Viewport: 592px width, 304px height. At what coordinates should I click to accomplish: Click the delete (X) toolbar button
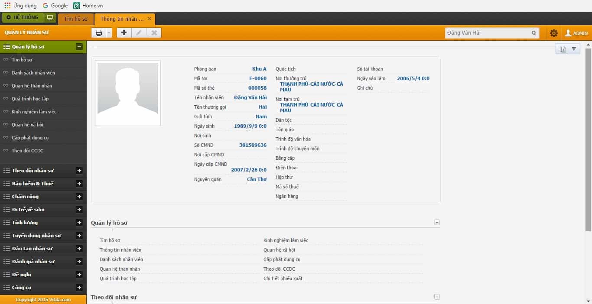click(x=154, y=33)
